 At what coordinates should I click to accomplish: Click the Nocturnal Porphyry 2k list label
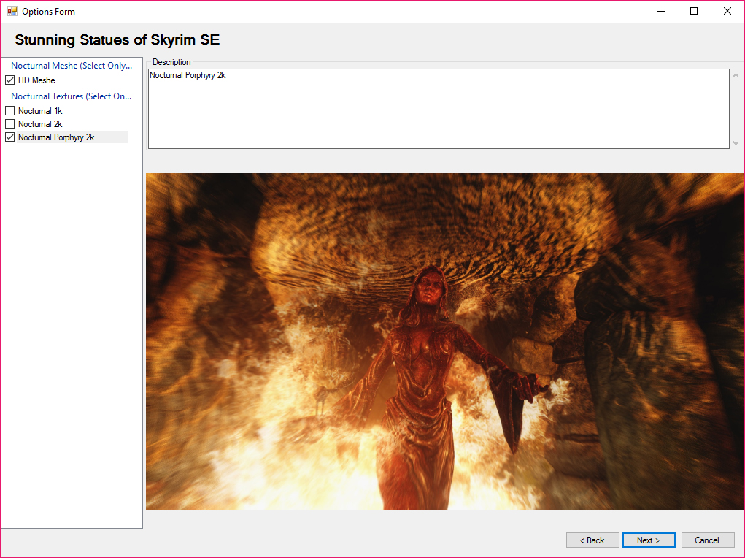tap(56, 137)
